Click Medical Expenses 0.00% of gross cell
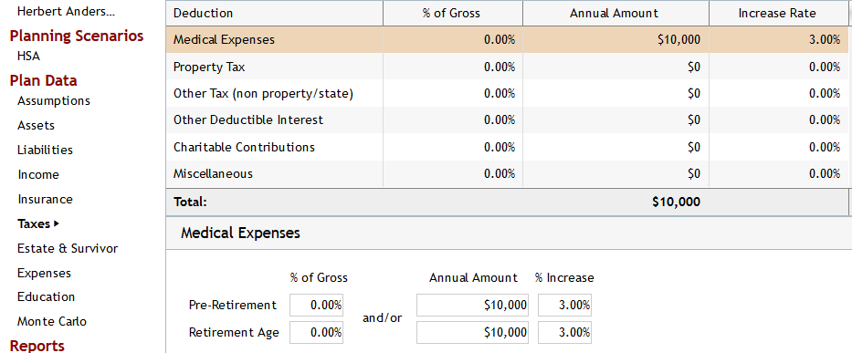The width and height of the screenshot is (852, 353). click(453, 39)
